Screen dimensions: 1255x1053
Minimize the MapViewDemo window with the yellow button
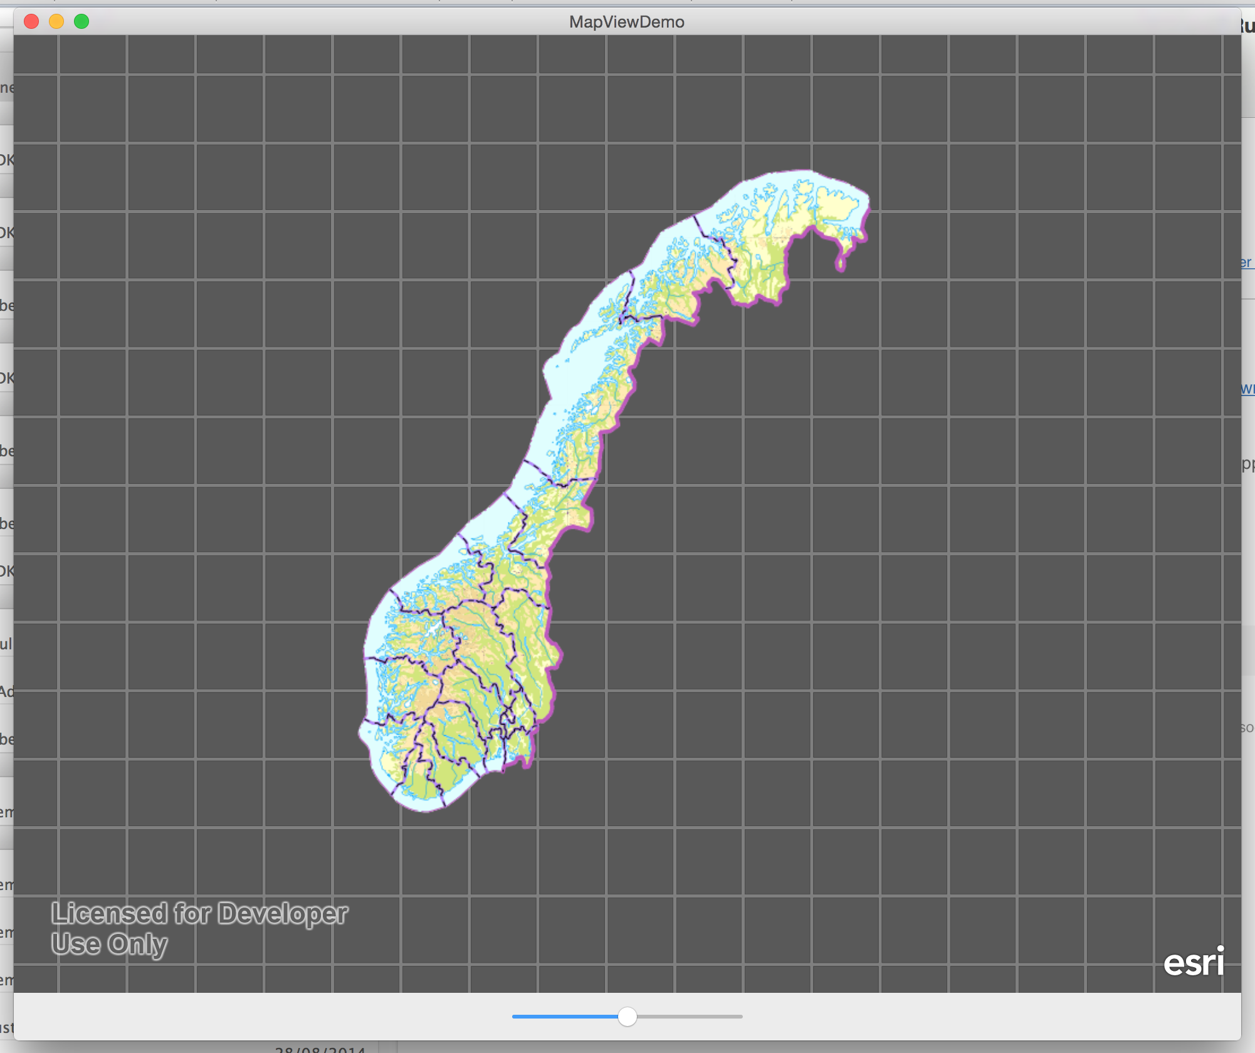click(56, 22)
